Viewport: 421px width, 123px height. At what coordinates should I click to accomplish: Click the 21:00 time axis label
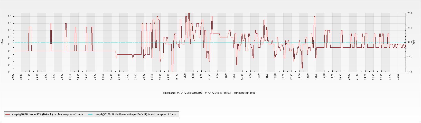tap(357, 77)
